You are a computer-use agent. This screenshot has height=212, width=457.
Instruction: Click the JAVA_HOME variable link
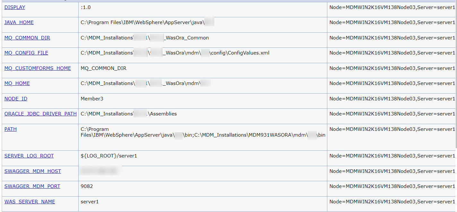[x=19, y=22]
